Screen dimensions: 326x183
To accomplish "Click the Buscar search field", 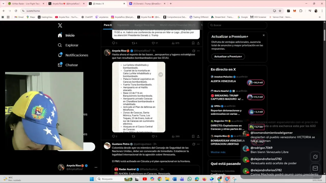I will tap(237, 25).
